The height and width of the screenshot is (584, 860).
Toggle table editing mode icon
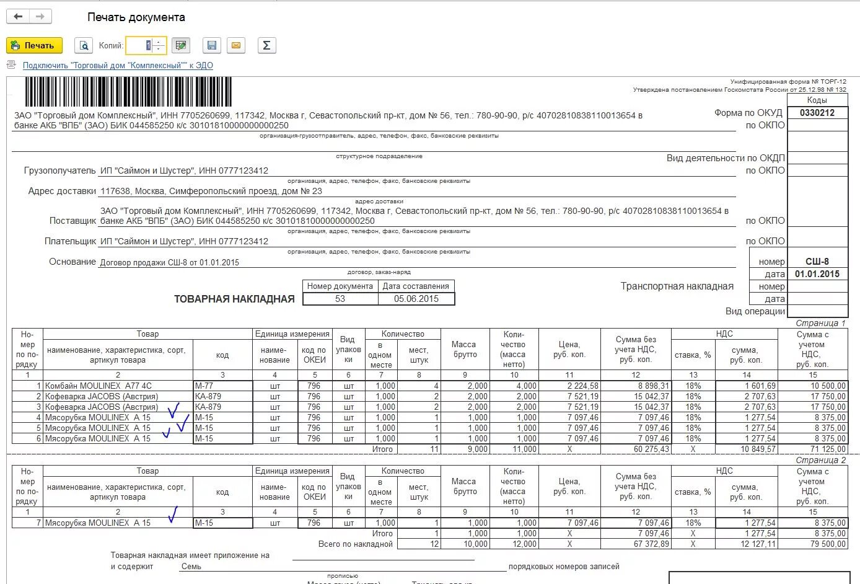[180, 45]
